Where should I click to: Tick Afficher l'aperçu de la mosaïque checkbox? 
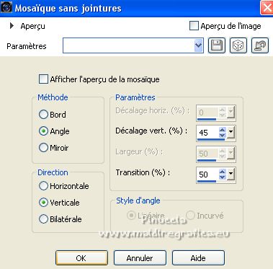43,79
